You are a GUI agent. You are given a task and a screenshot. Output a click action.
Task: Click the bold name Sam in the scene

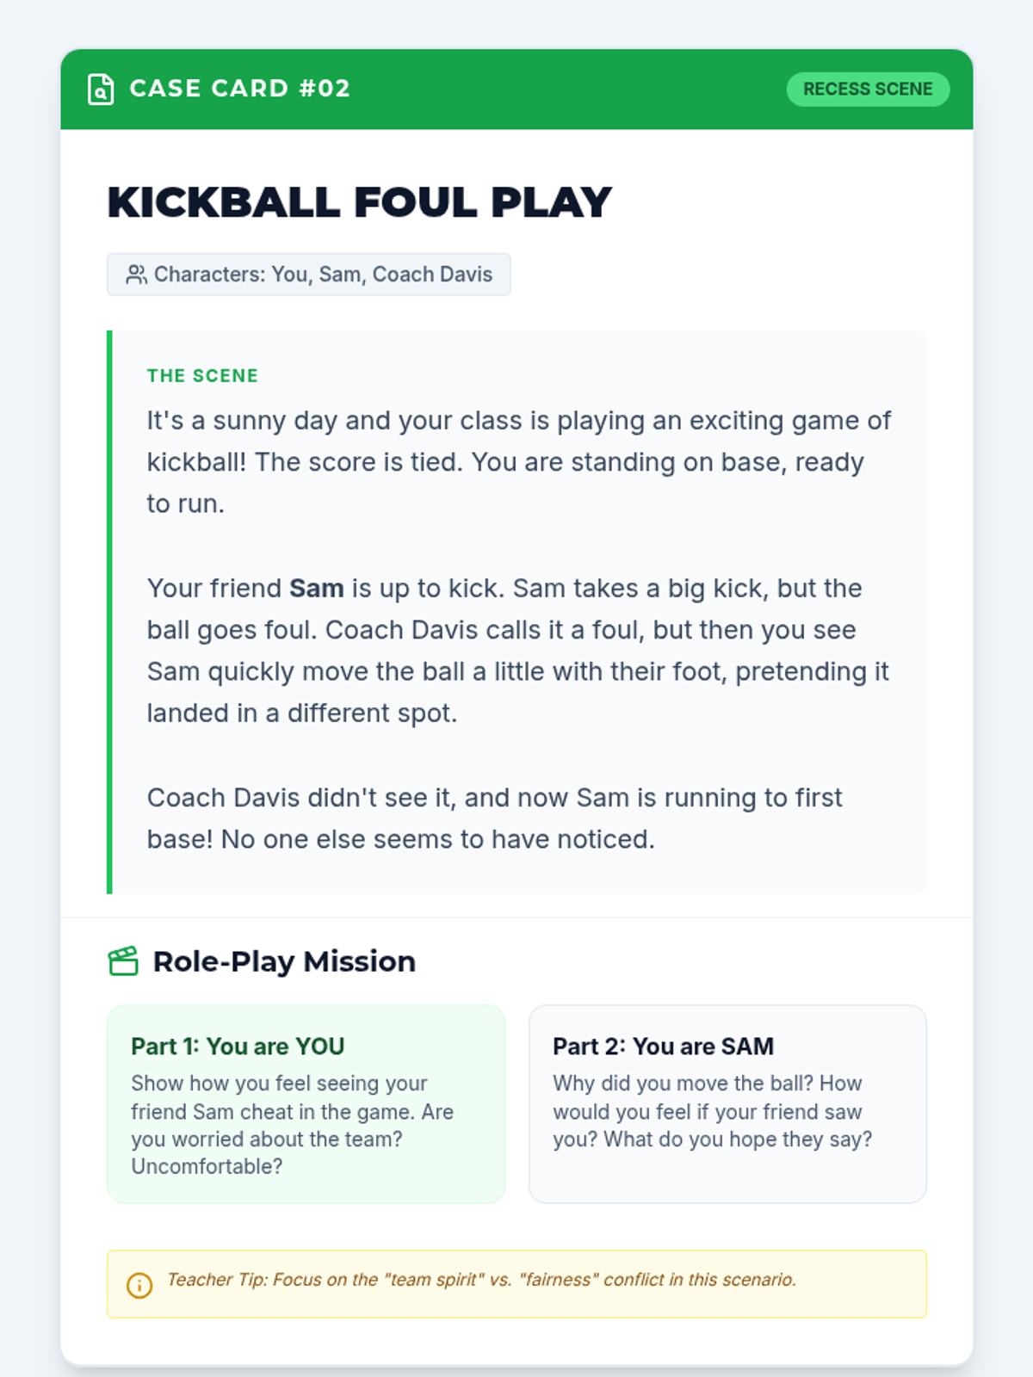pyautogui.click(x=316, y=589)
